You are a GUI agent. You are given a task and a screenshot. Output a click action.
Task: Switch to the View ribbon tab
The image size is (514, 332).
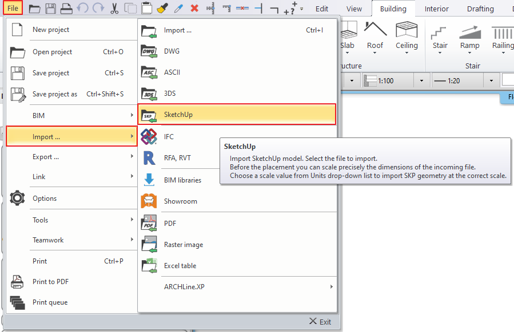coord(354,9)
